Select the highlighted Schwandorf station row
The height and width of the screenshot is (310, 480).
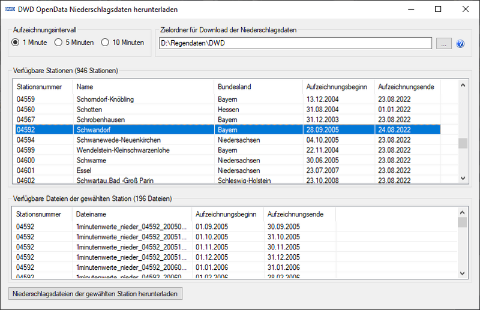[x=228, y=130]
